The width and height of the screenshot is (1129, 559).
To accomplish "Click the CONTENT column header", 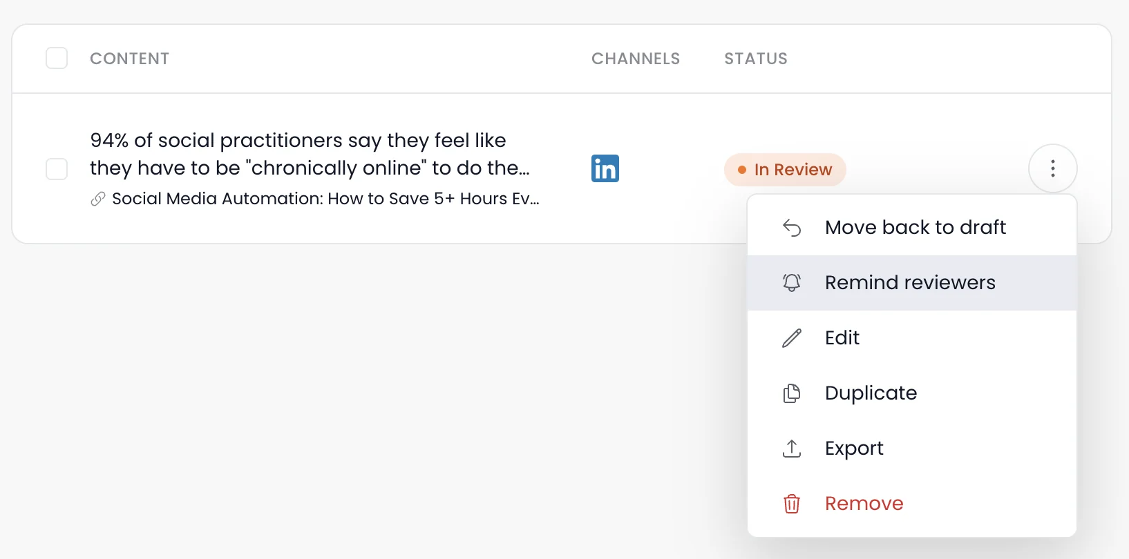I will (x=130, y=59).
